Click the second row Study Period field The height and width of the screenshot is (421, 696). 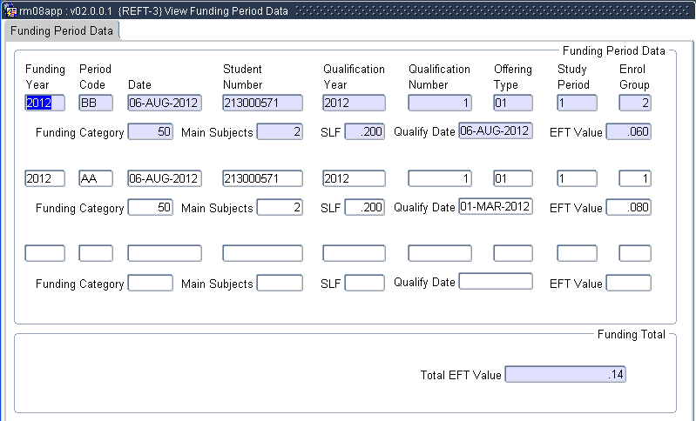point(577,178)
